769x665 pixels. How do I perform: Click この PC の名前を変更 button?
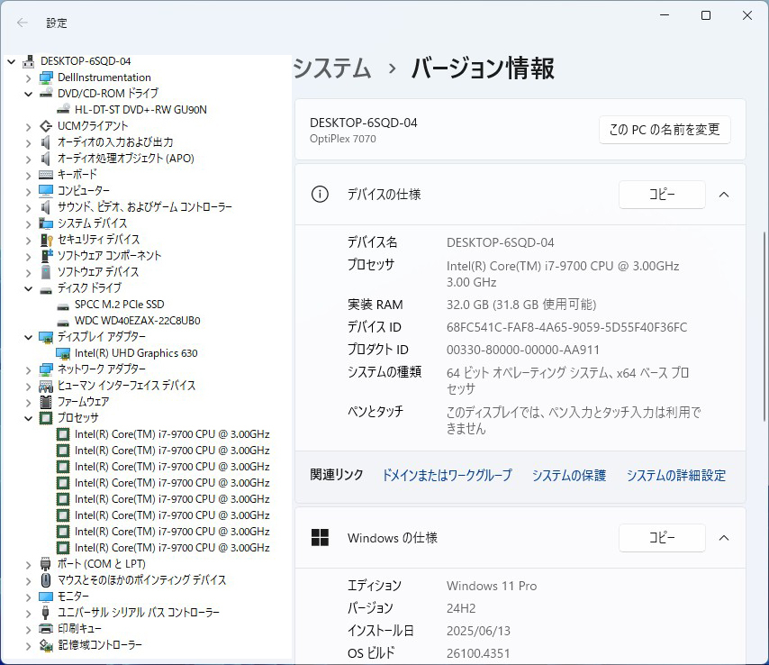pyautogui.click(x=665, y=130)
